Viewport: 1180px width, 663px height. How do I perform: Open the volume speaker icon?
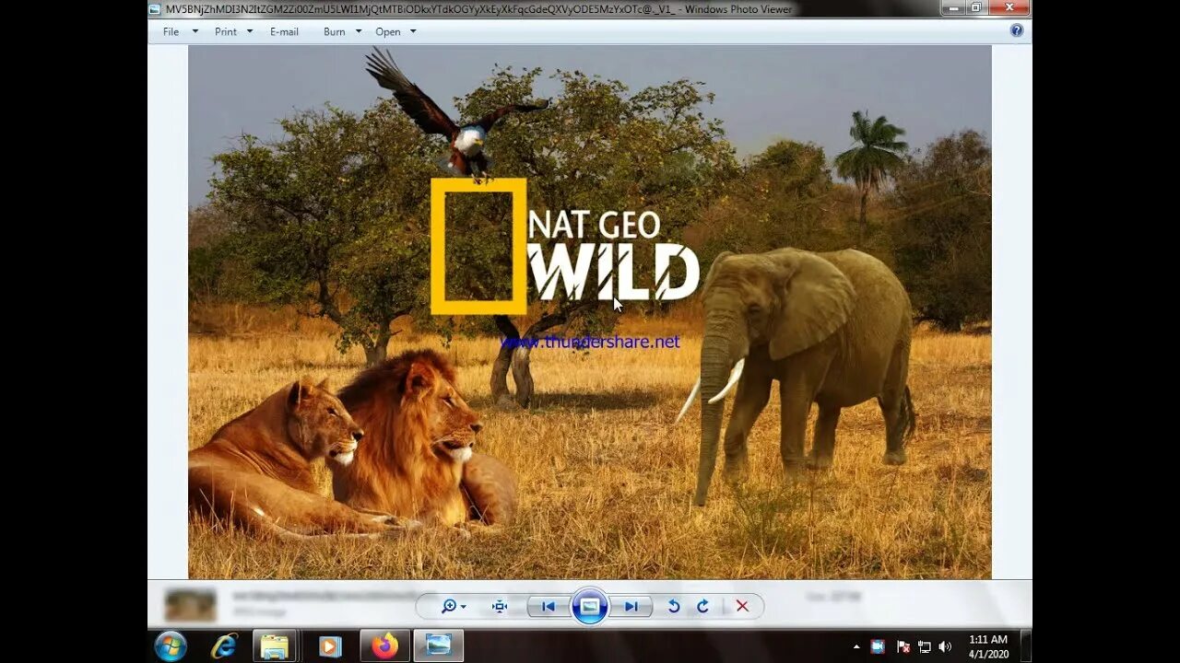(x=945, y=646)
